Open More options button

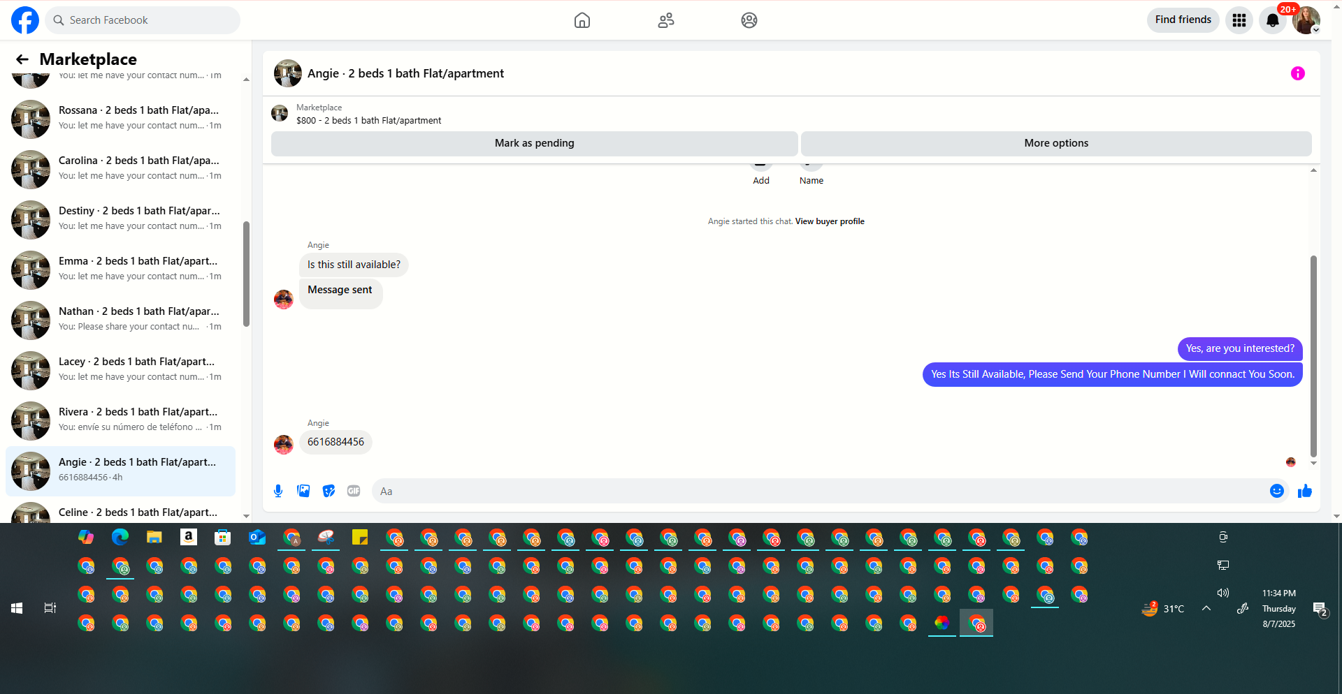1056,143
